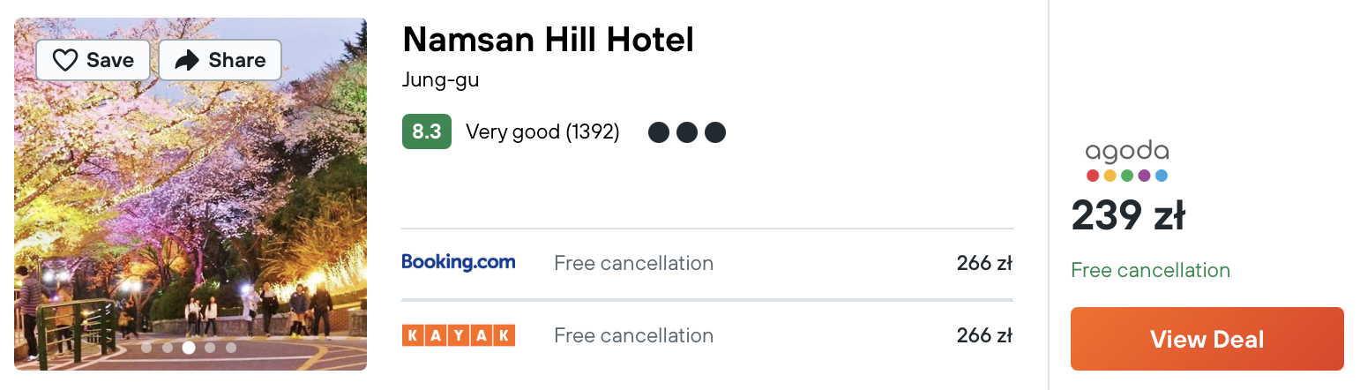Screen dimensions: 1360x390
Task: Open the View Deal button
Action: coord(1207,339)
